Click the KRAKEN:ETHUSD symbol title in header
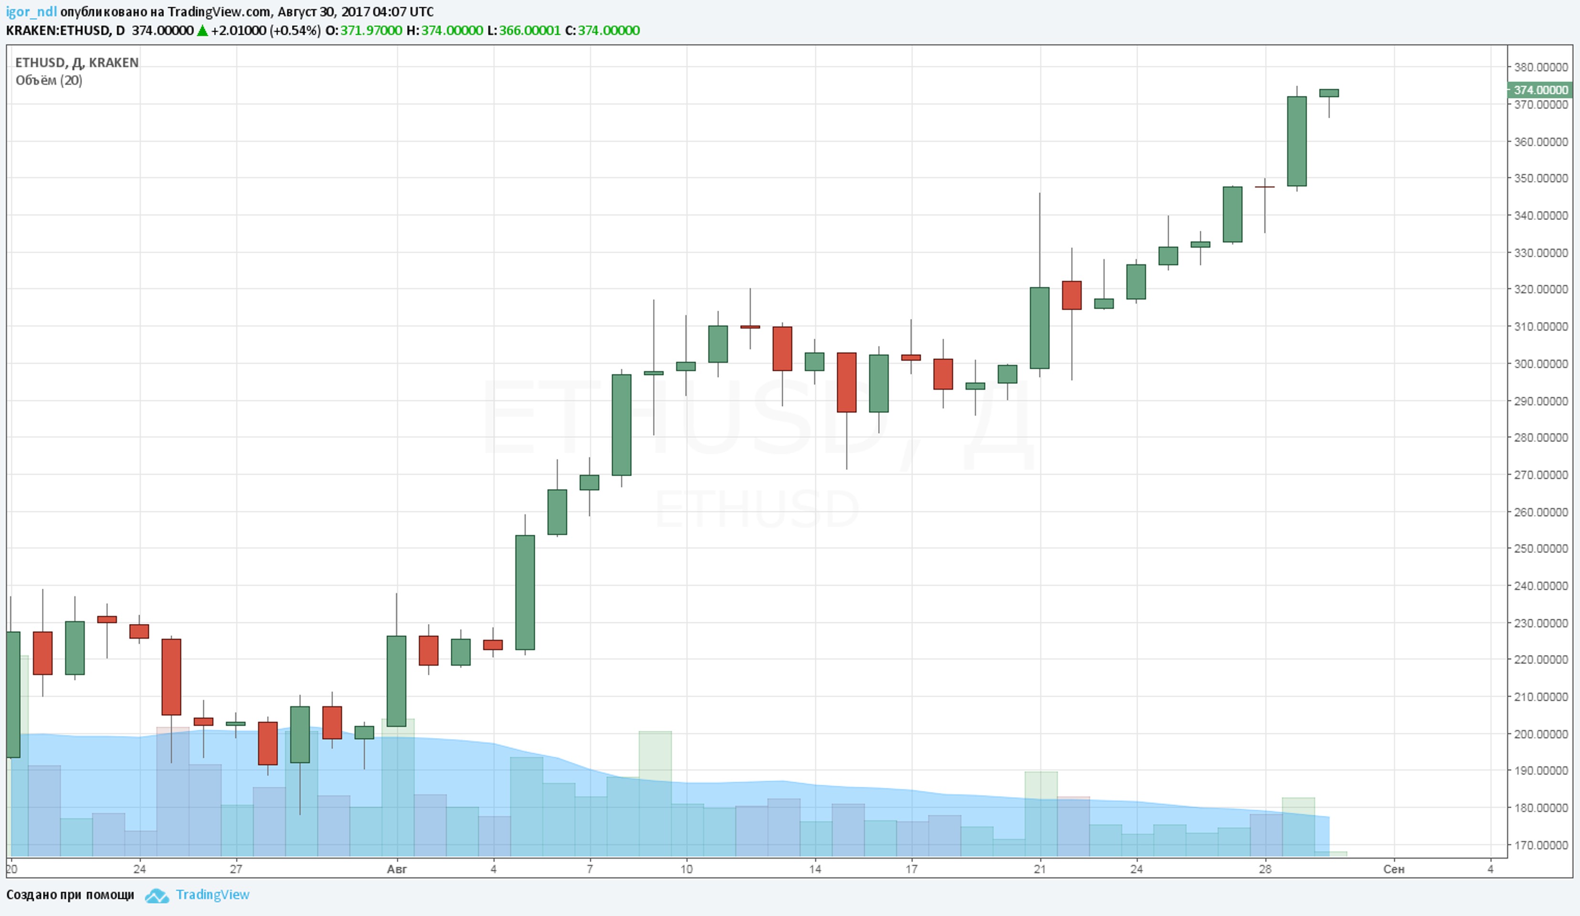 click(58, 31)
